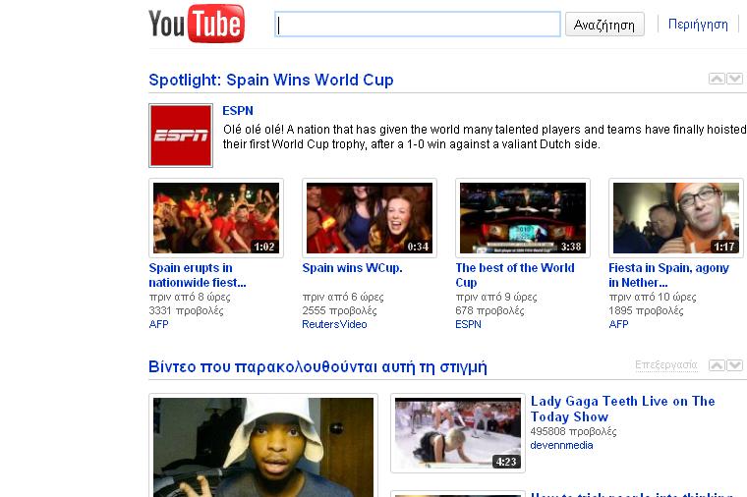Move being-watched module down with arrow
The width and height of the screenshot is (747, 497).
tap(734, 365)
